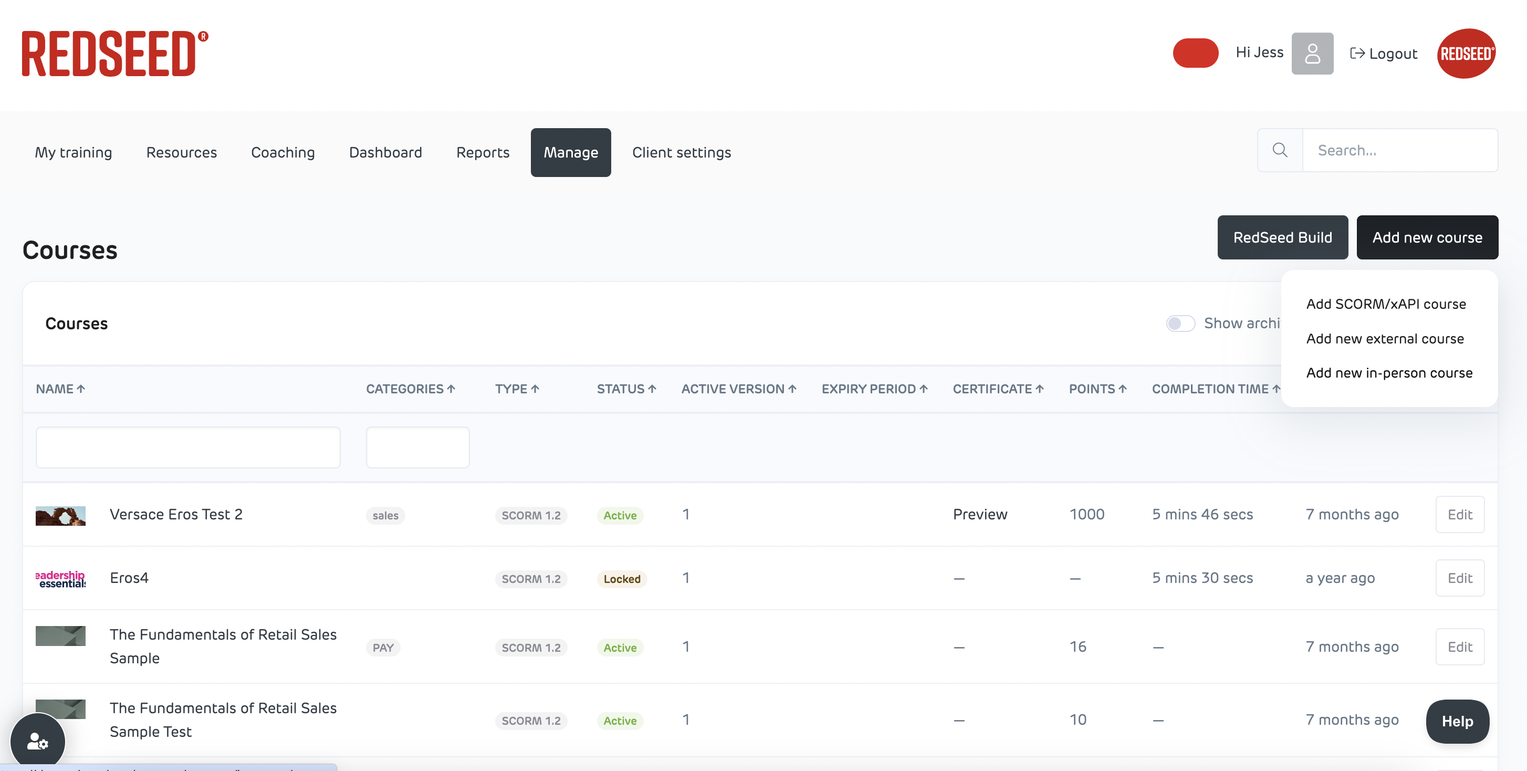Open the Reports tab
The width and height of the screenshot is (1527, 771).
(483, 152)
